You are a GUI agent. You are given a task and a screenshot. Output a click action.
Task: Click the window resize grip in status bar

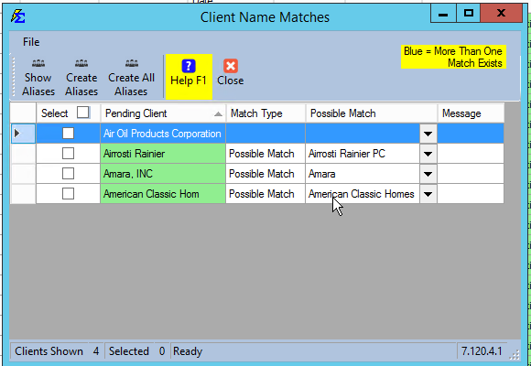515,354
